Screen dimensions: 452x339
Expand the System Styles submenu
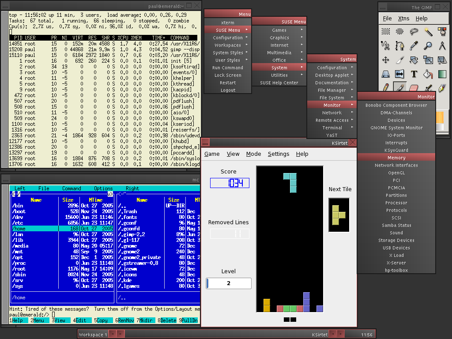pos(228,53)
